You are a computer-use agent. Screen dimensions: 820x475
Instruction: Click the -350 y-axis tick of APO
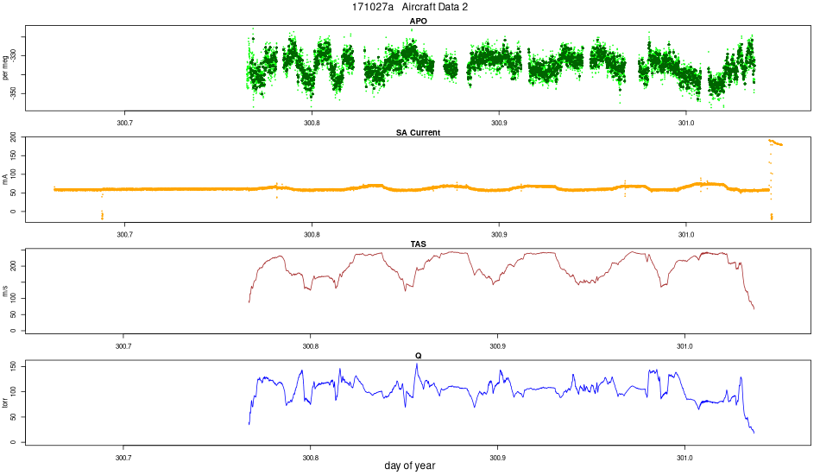coord(14,93)
